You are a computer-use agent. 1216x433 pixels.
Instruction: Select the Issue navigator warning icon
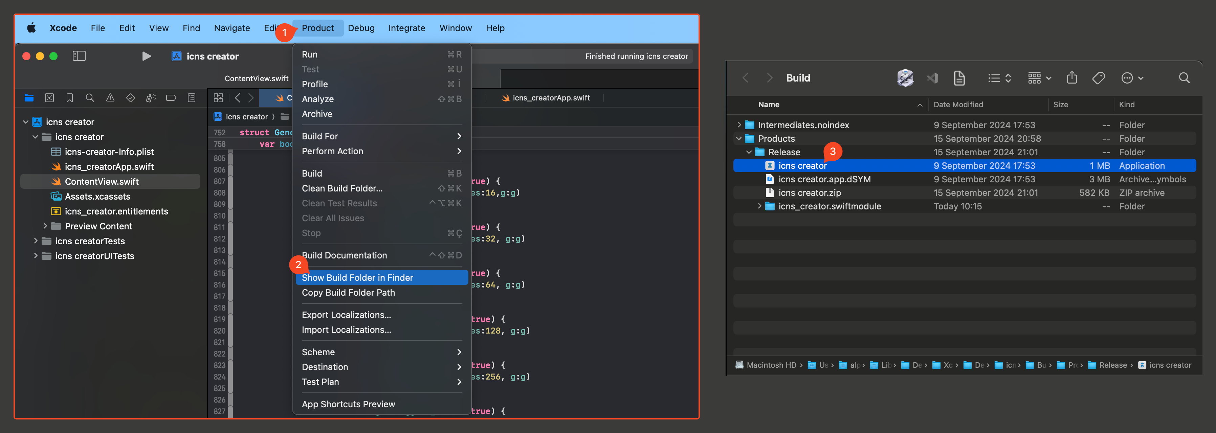pyautogui.click(x=110, y=98)
